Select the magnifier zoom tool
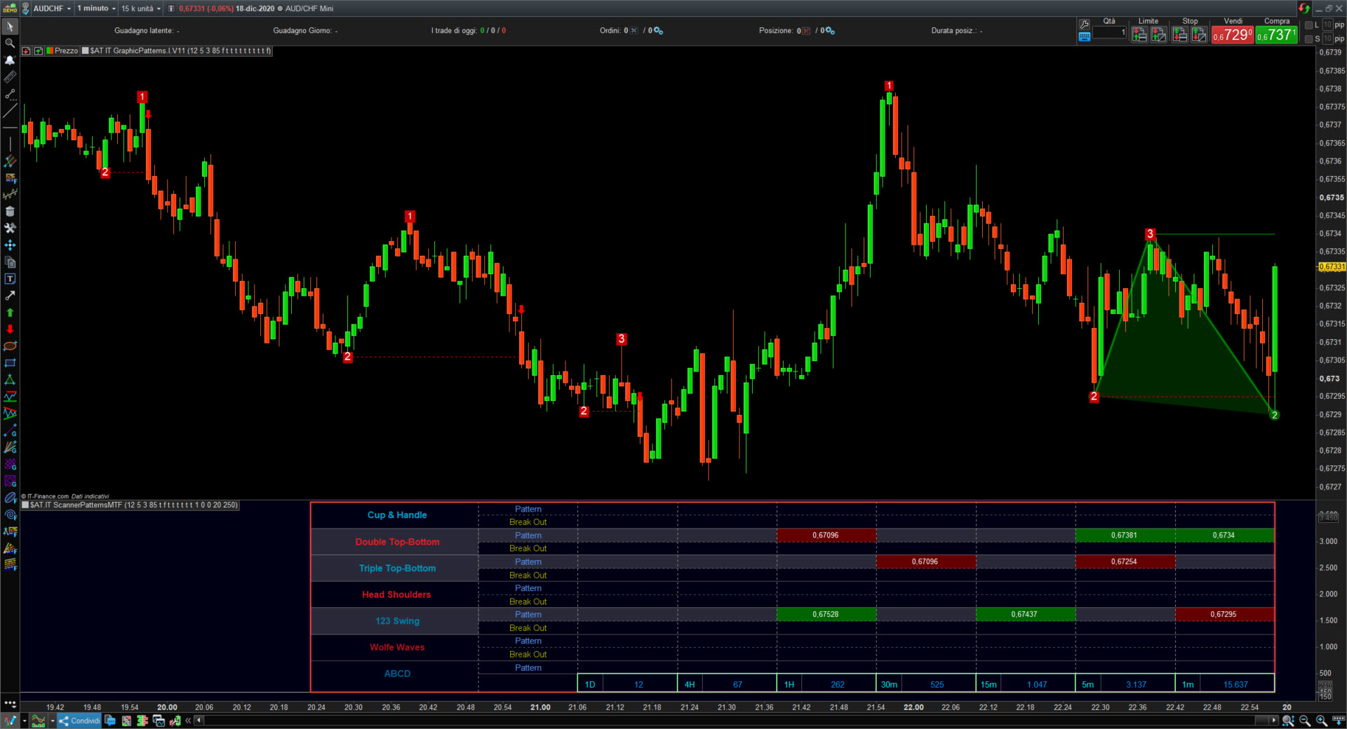The image size is (1347, 729). tap(10, 43)
